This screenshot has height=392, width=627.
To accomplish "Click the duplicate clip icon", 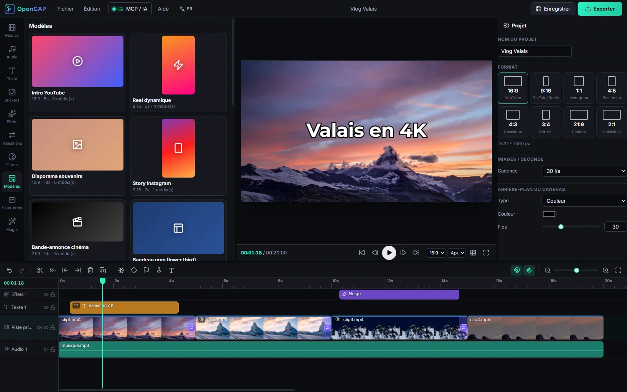I will [x=103, y=270].
